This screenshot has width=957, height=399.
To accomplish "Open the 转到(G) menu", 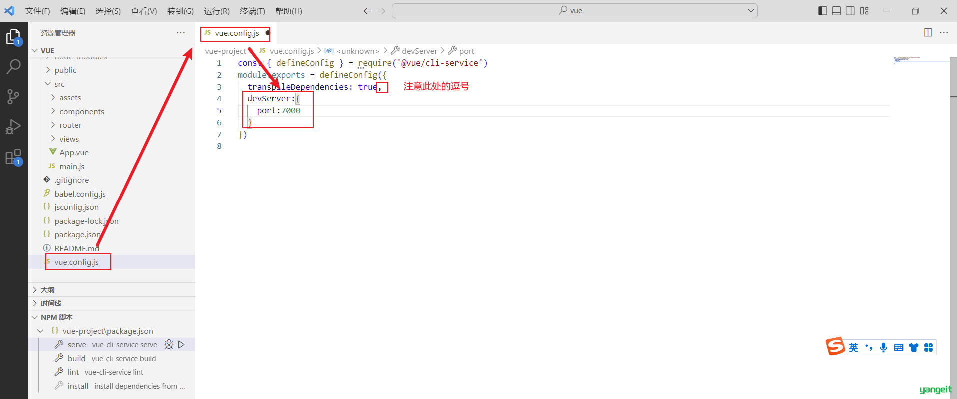I will tap(180, 11).
